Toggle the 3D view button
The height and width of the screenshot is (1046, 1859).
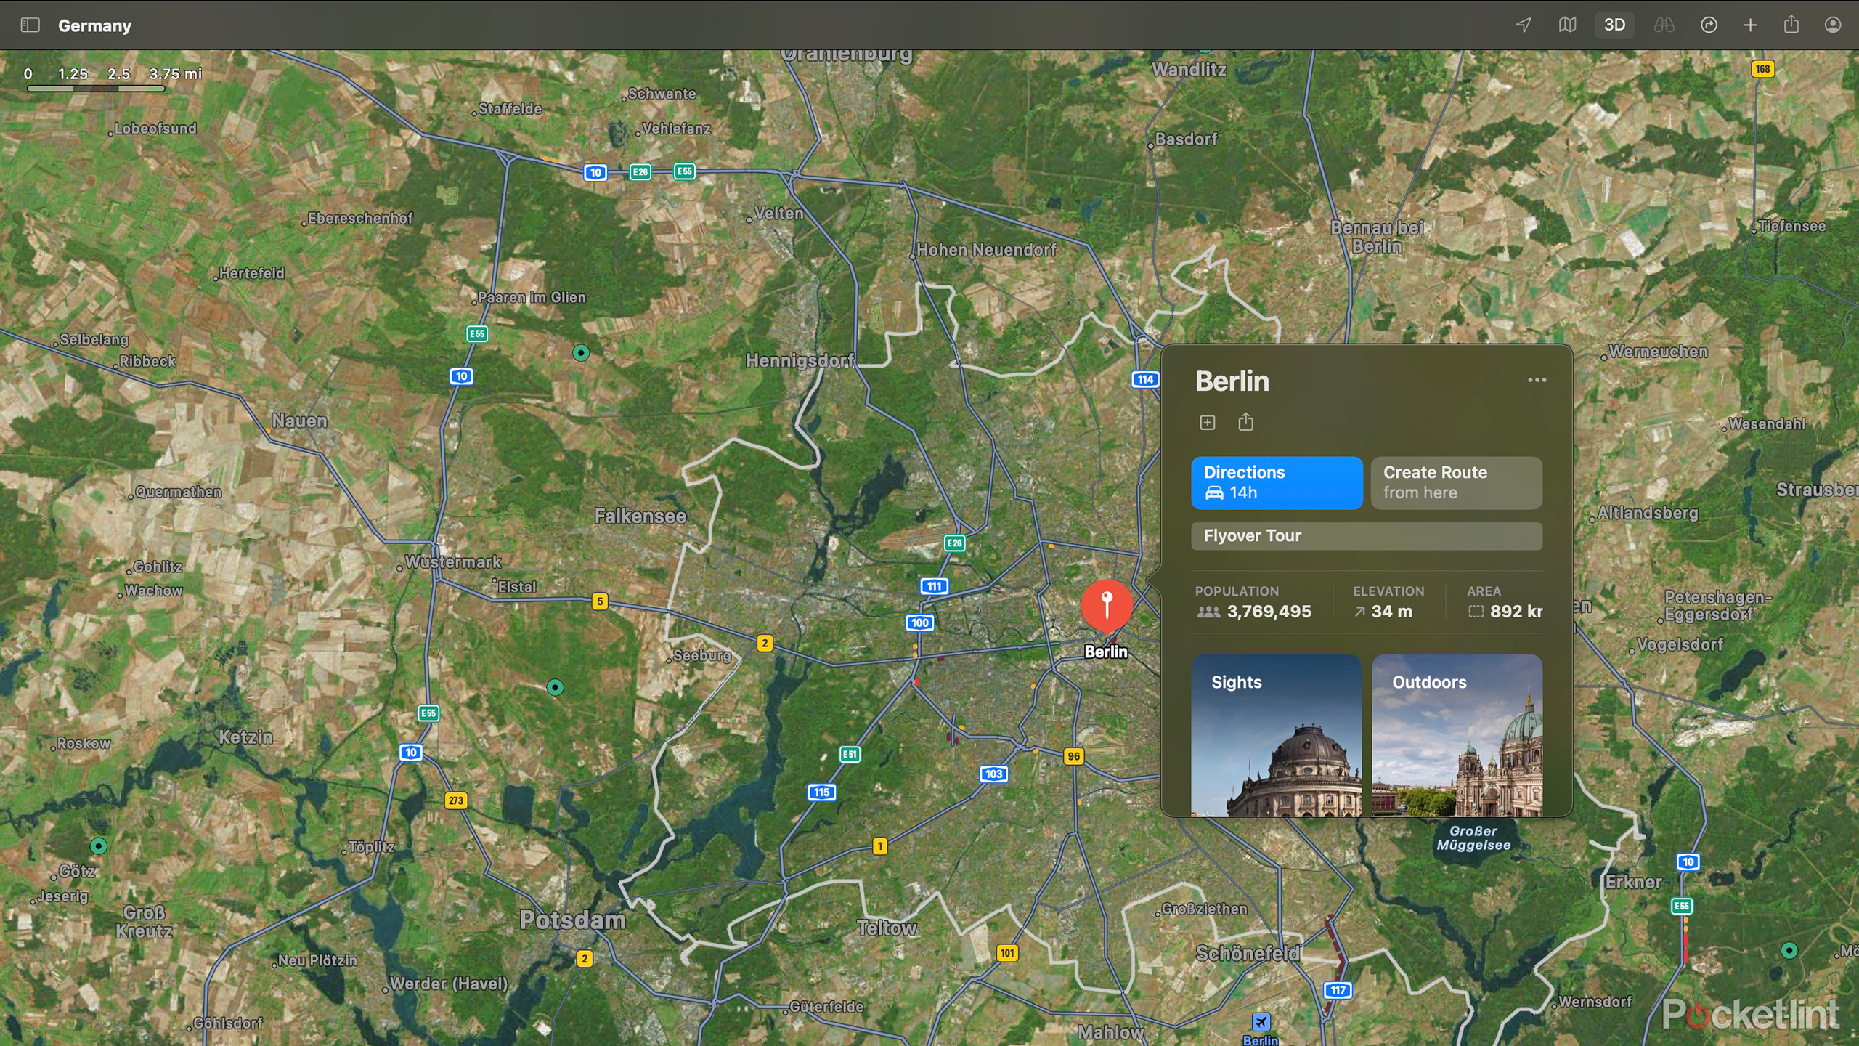pyautogui.click(x=1614, y=25)
